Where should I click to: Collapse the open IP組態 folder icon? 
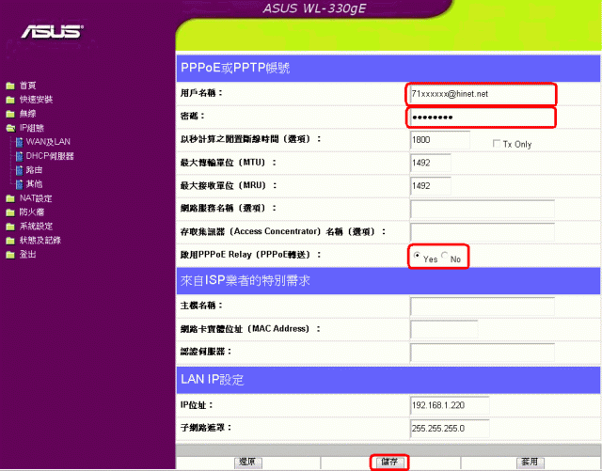pos(10,128)
